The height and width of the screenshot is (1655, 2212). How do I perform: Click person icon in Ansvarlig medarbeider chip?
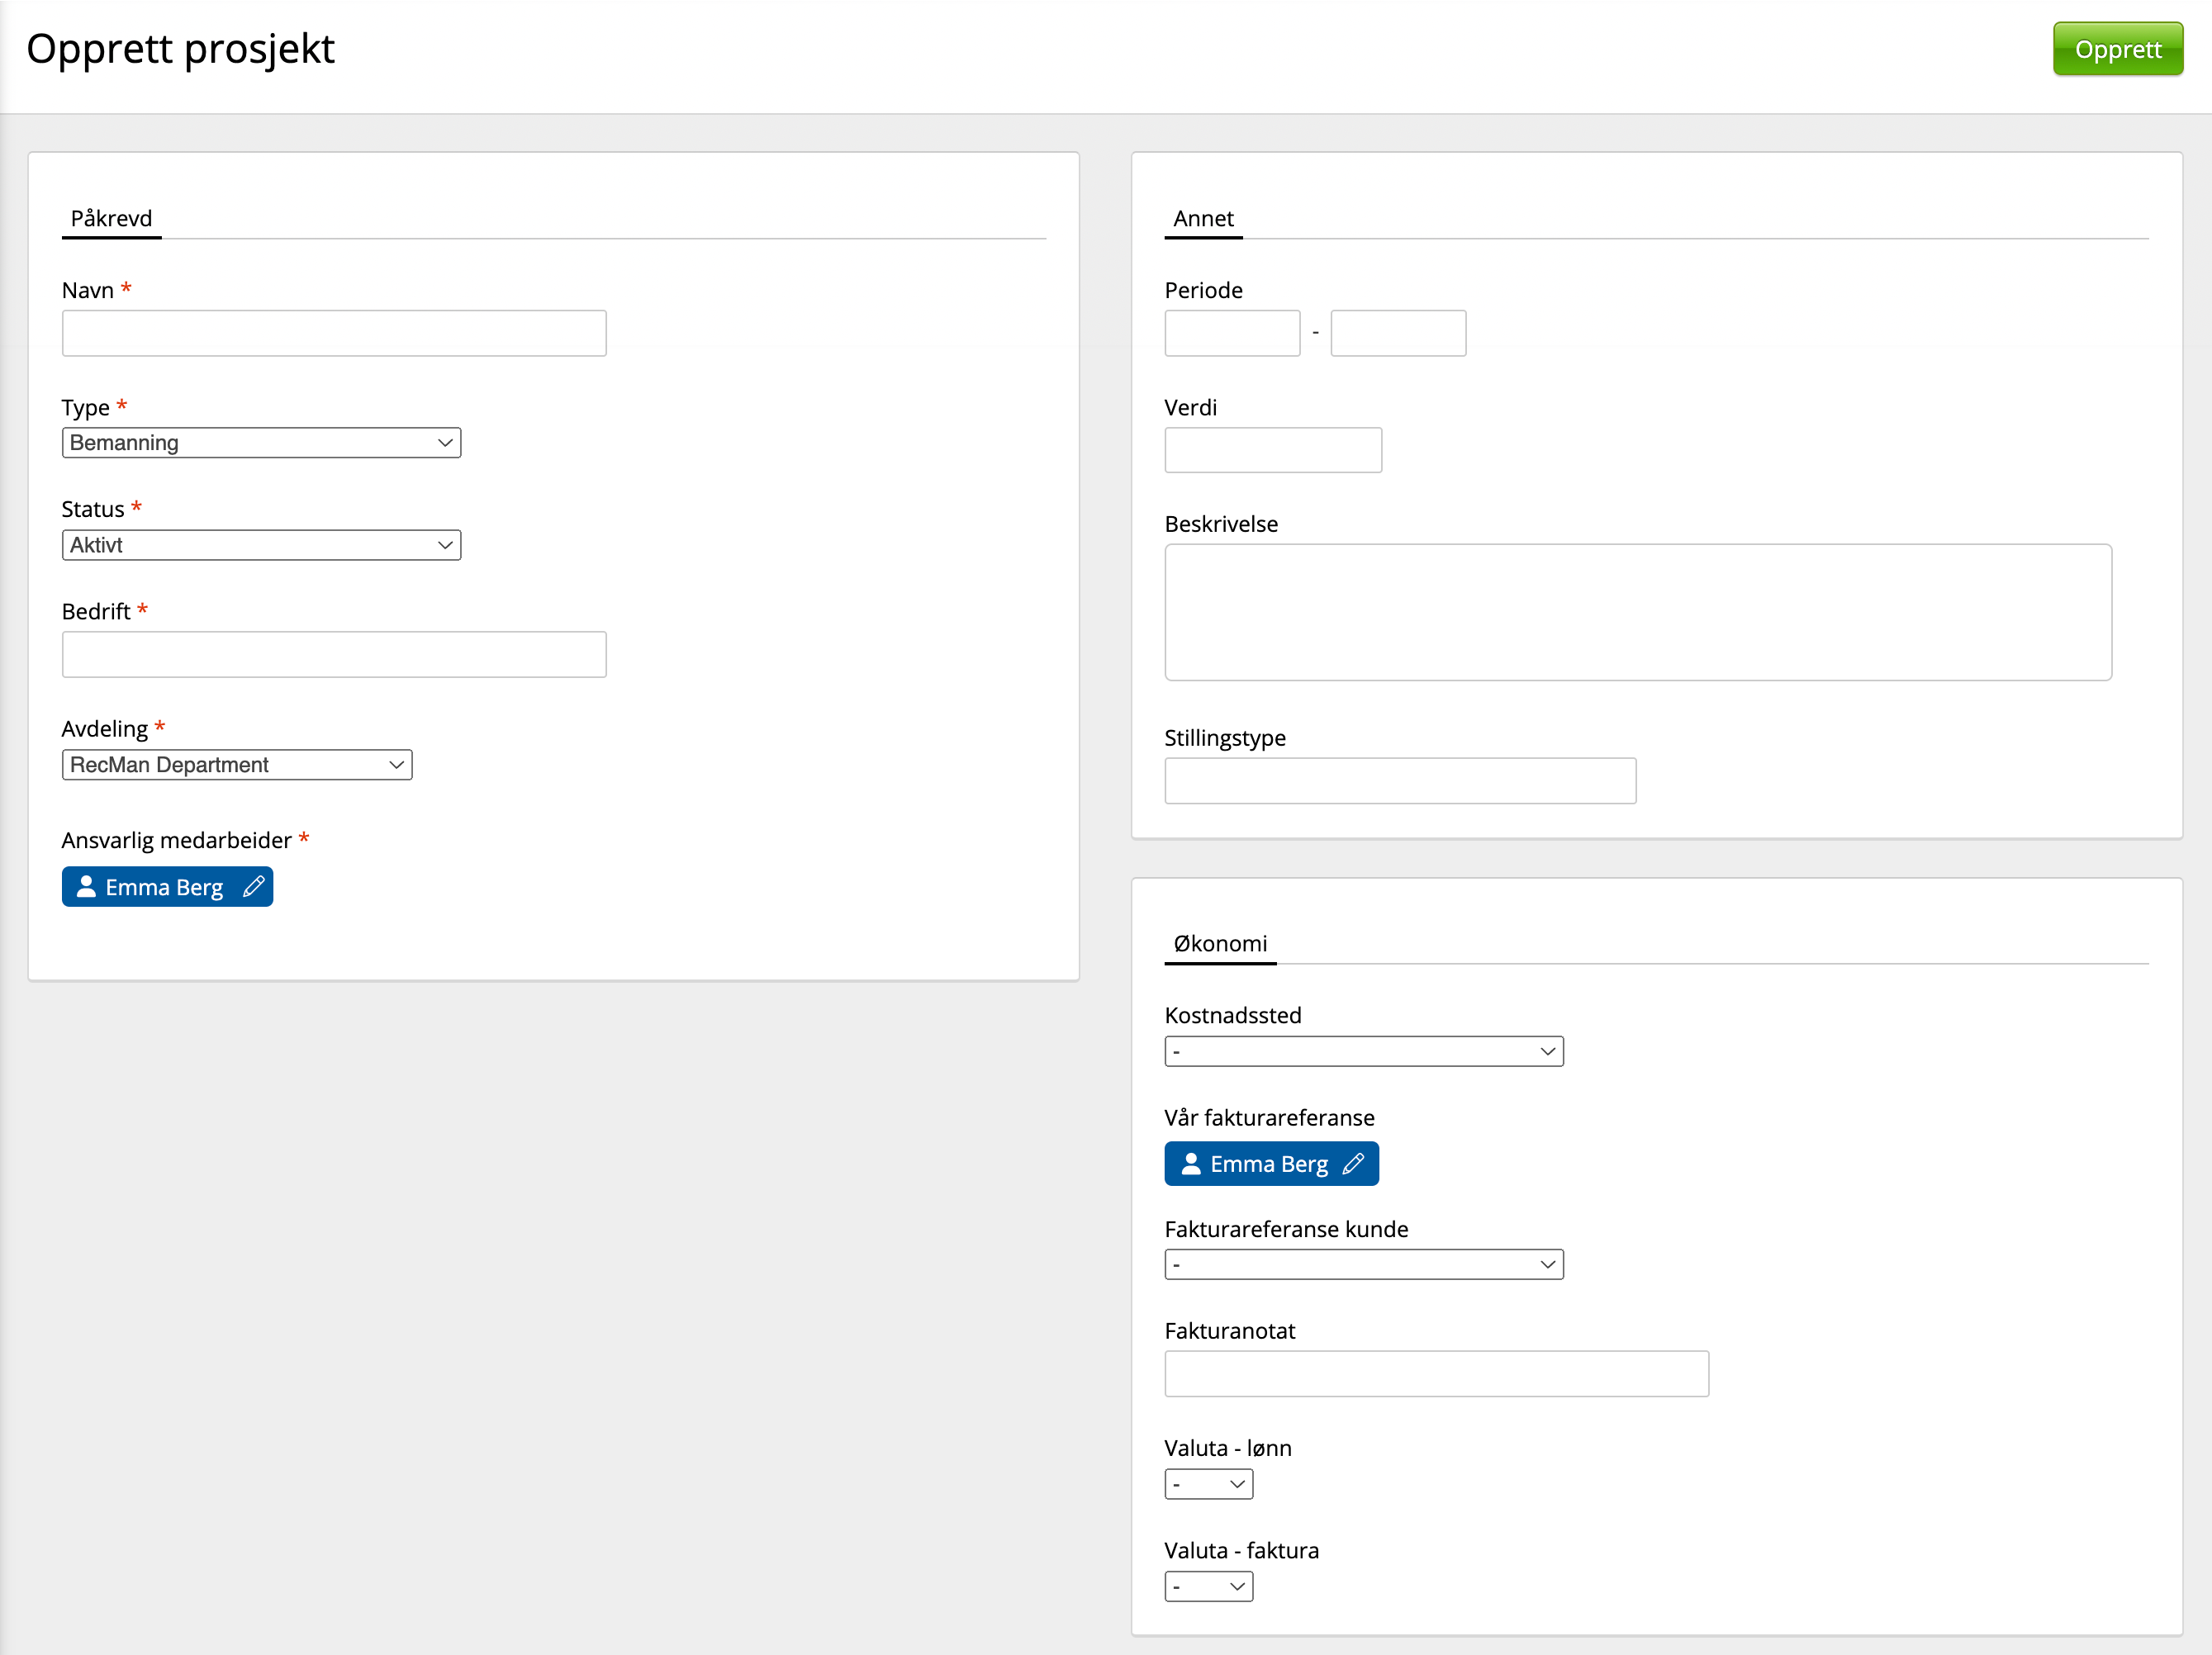pos(87,886)
